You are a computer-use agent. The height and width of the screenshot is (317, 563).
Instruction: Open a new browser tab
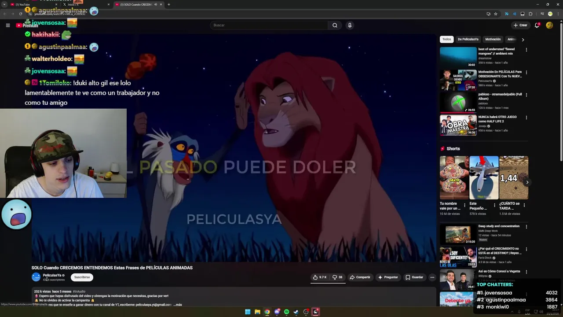pyautogui.click(x=169, y=4)
